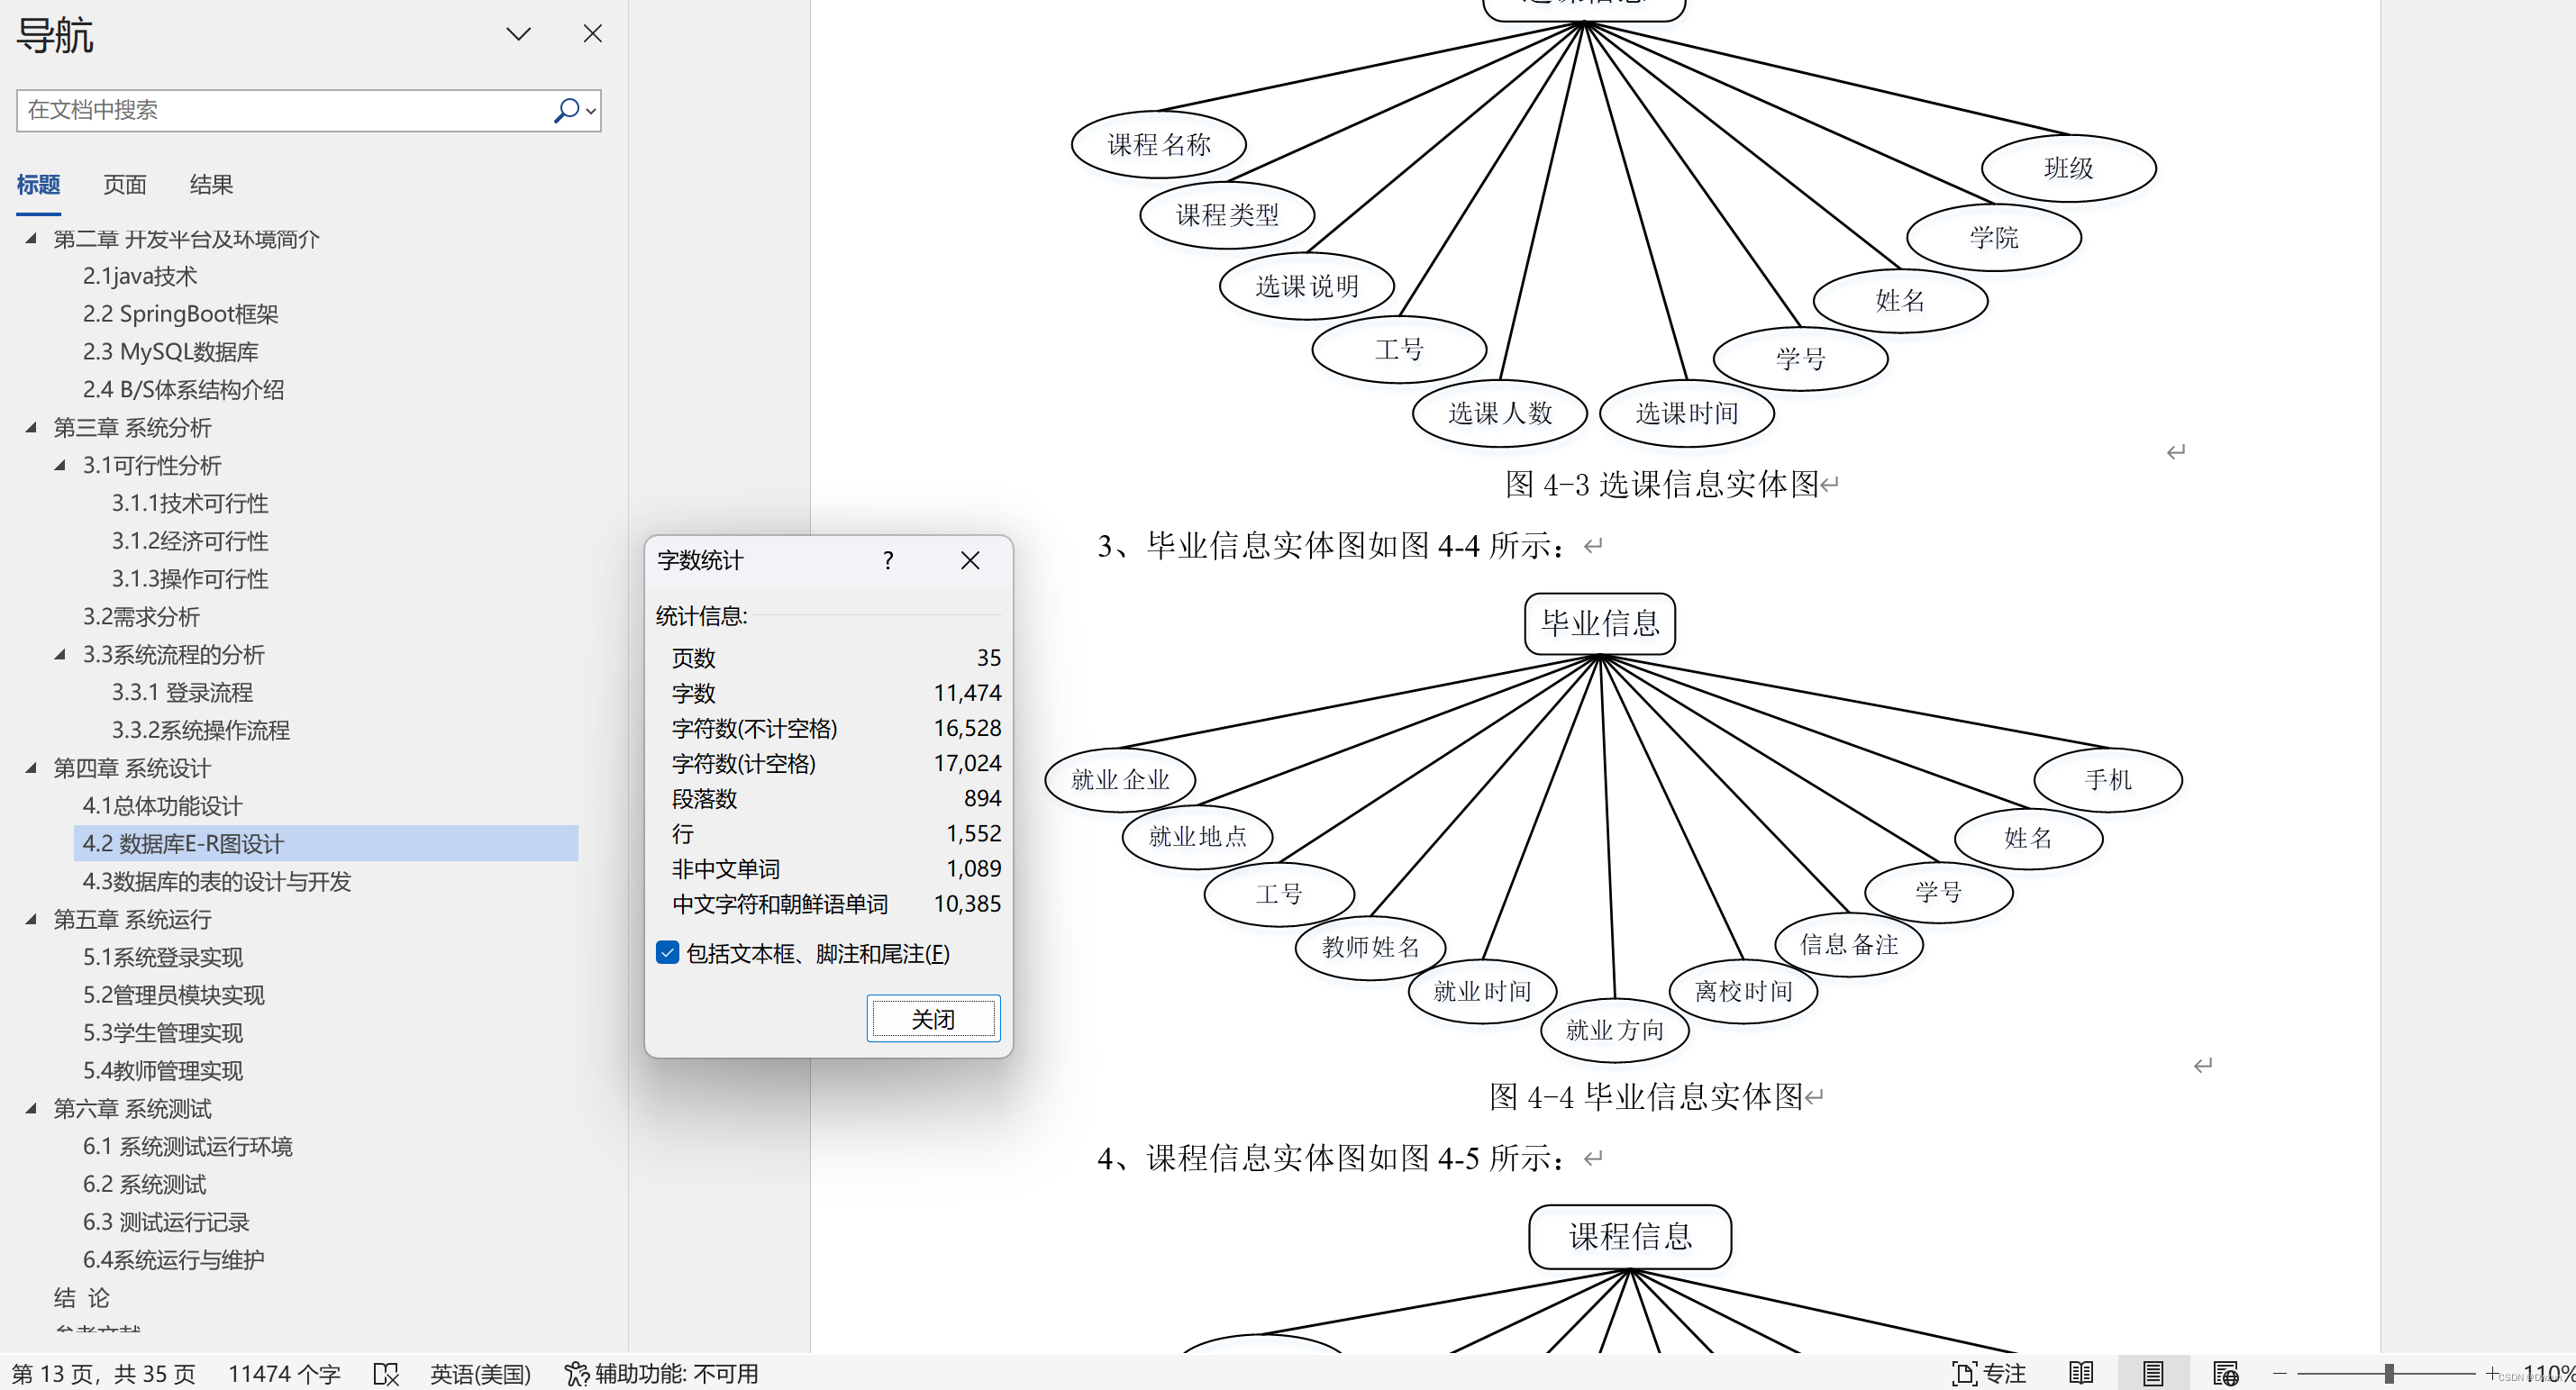2576x1390 pixels.
Task: Open the help icon on the 字数统计 dialog
Action: tap(887, 560)
